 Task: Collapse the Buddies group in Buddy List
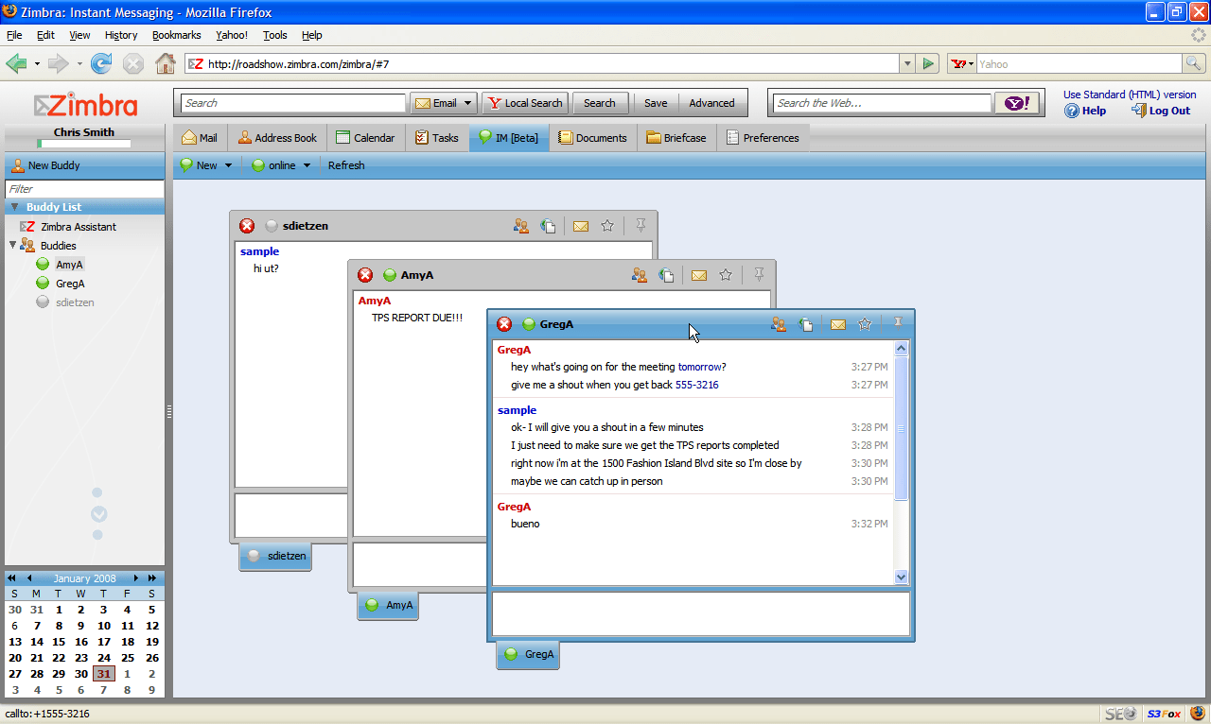13,245
